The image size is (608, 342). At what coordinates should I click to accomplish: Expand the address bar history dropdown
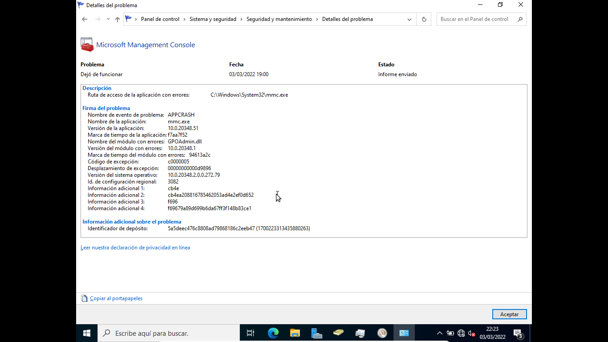pyautogui.click(x=409, y=19)
